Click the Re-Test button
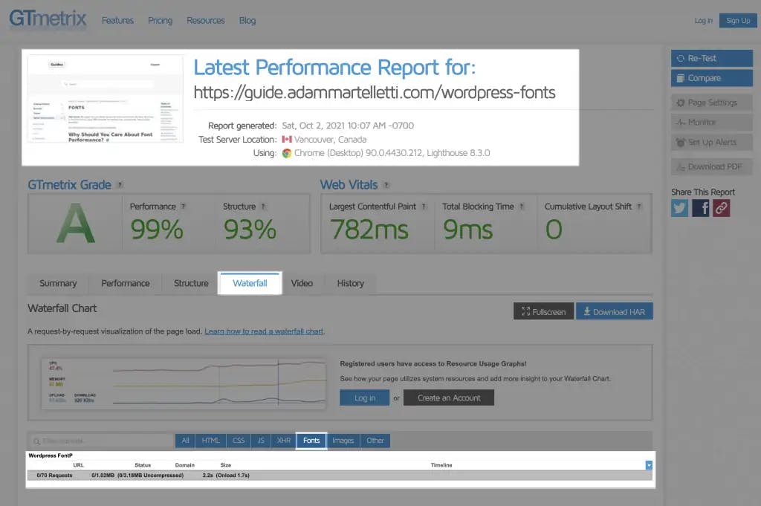761x506 pixels. [x=711, y=58]
